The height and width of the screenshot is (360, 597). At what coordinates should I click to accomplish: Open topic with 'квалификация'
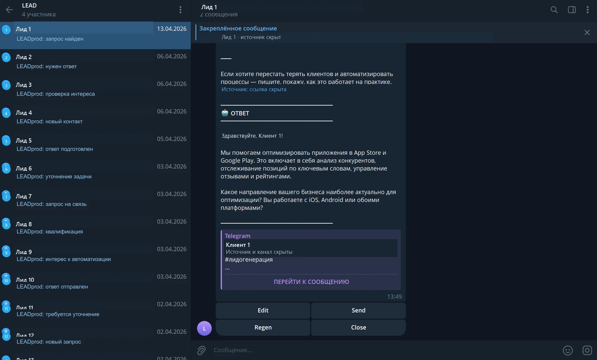[x=95, y=228]
